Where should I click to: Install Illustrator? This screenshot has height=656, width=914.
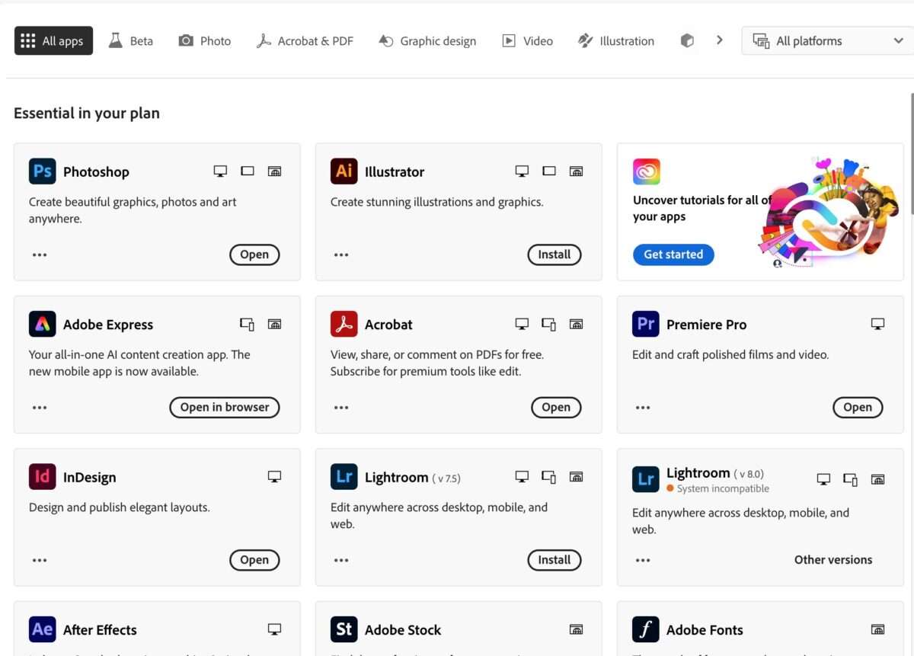(x=554, y=254)
